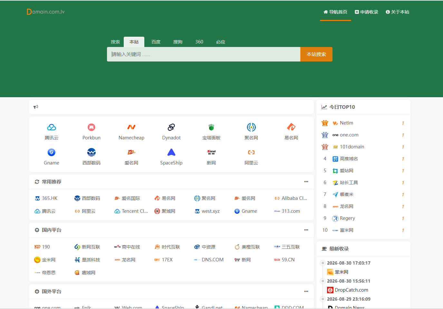
Task: Open the 中资源 link
Action: point(205,247)
